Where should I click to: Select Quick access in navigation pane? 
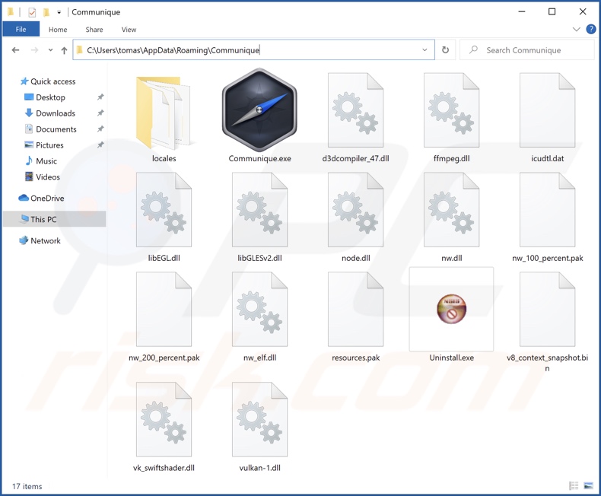coord(48,81)
